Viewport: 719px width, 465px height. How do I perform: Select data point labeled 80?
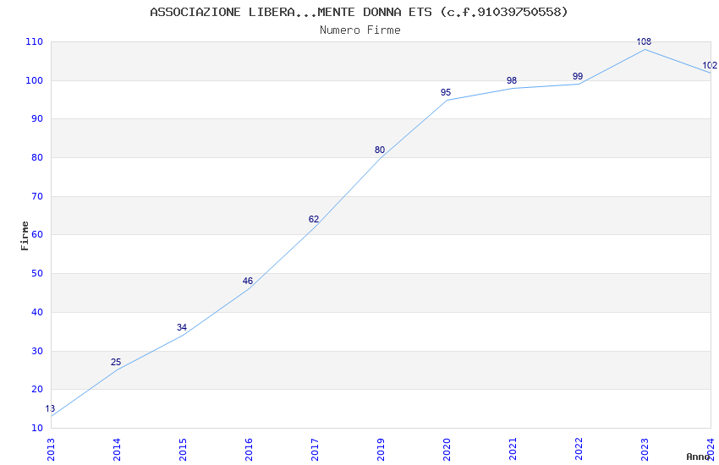click(380, 150)
